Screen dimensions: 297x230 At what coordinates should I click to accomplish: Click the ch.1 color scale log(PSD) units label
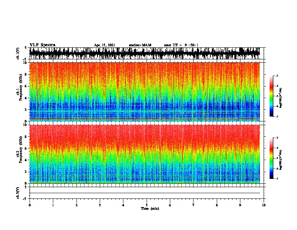coord(281,98)
